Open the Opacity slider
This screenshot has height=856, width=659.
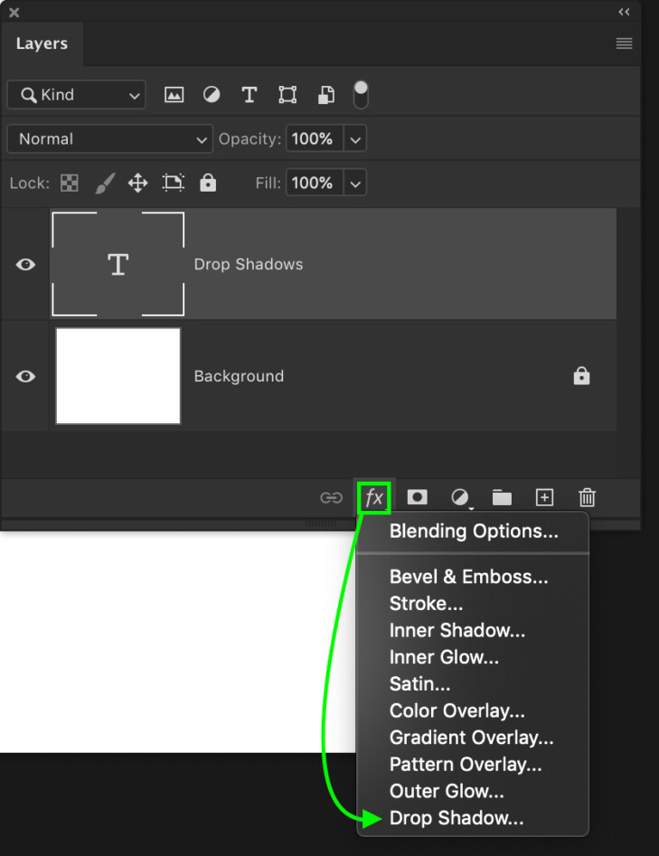355,139
